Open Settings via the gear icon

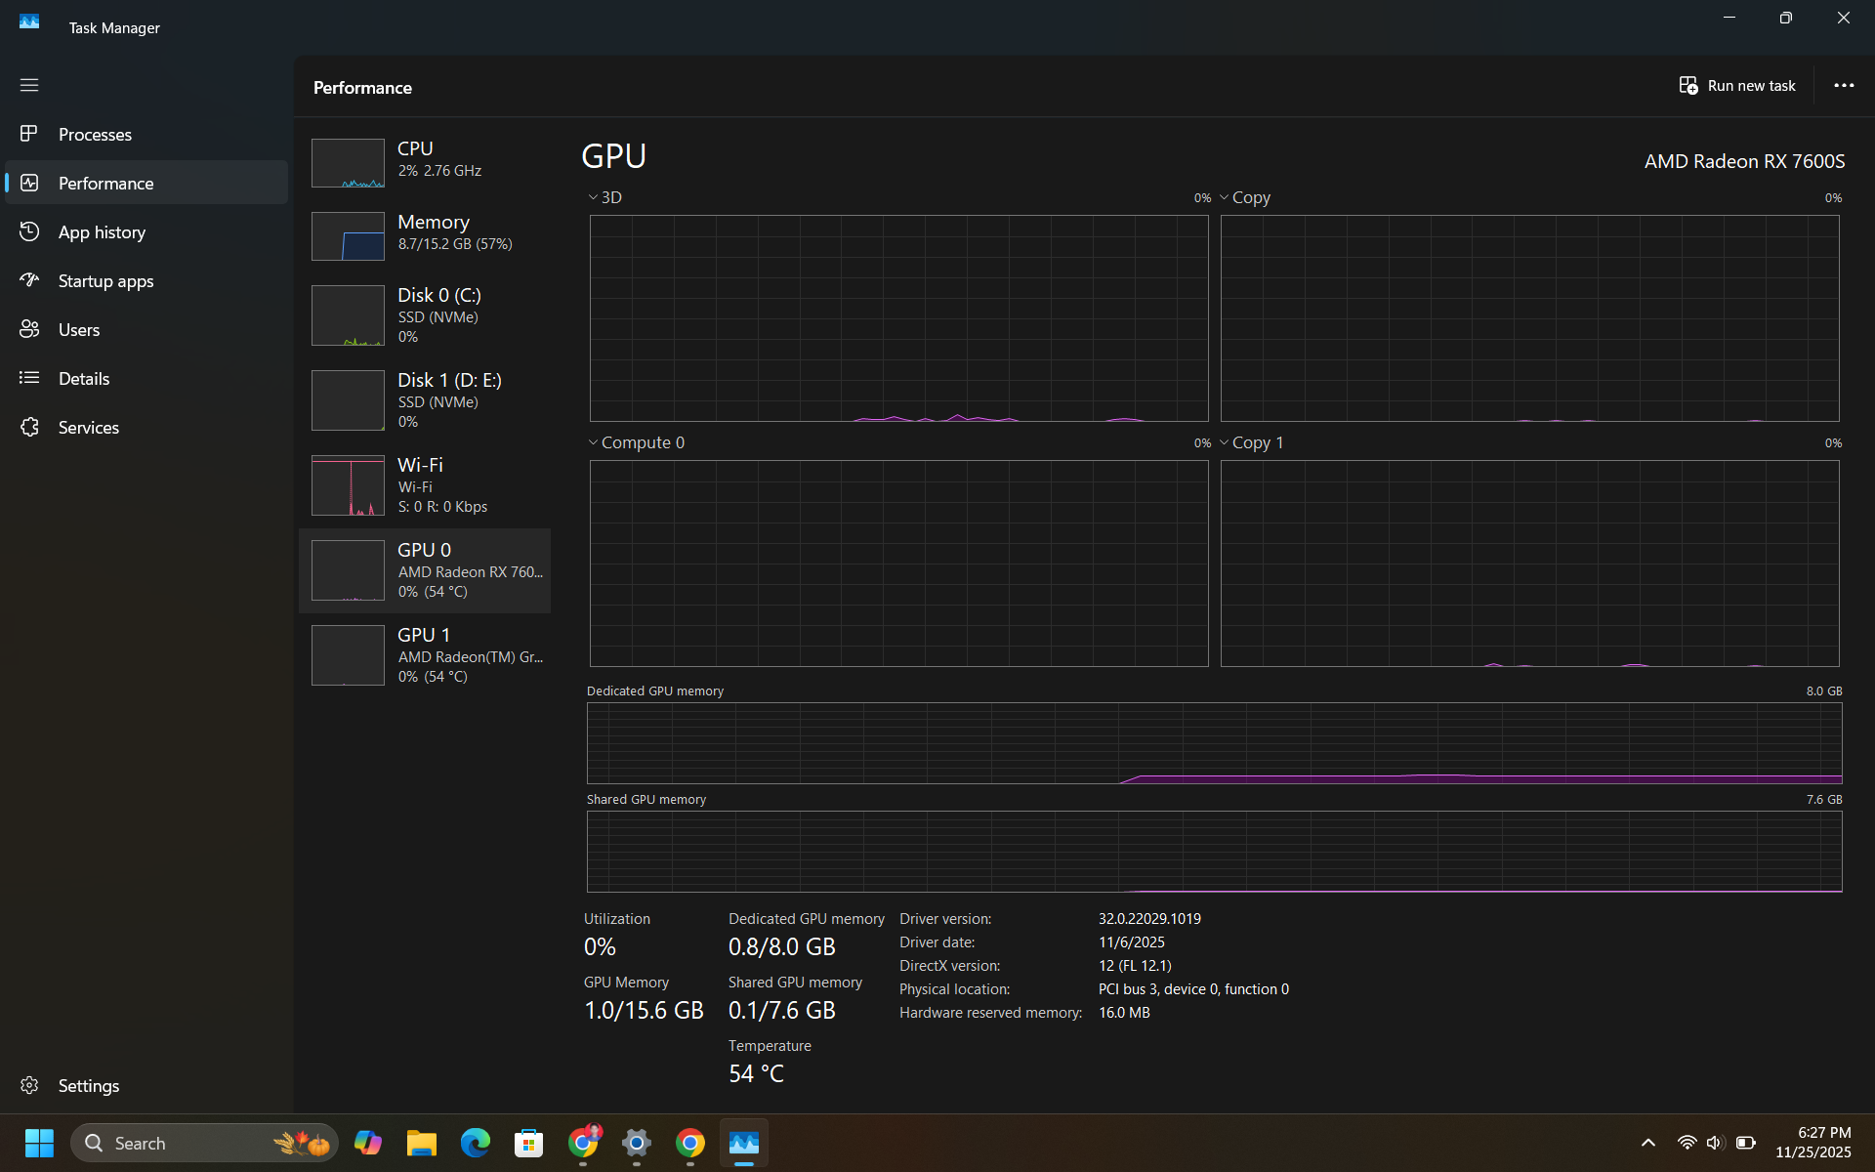point(29,1085)
